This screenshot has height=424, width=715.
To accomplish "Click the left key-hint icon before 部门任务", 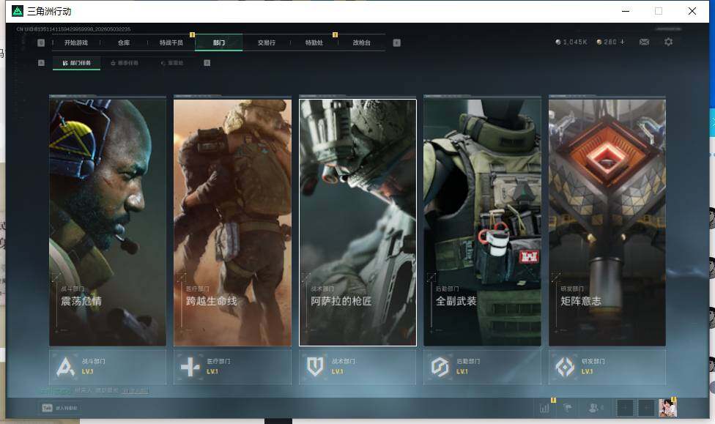I will [x=41, y=63].
